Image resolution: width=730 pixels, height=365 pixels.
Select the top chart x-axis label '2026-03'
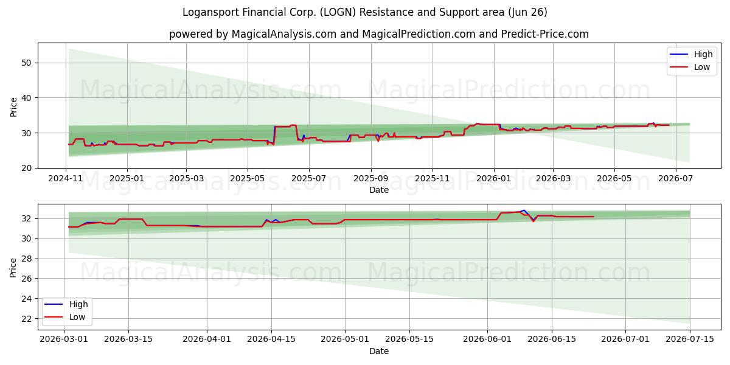[552, 180]
